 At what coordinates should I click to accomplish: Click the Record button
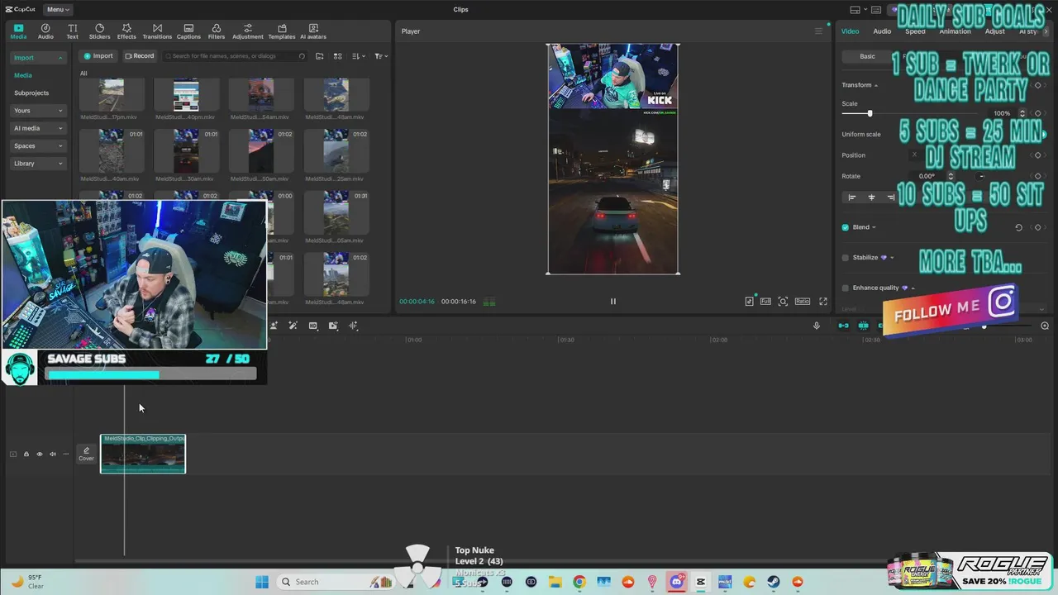139,56
